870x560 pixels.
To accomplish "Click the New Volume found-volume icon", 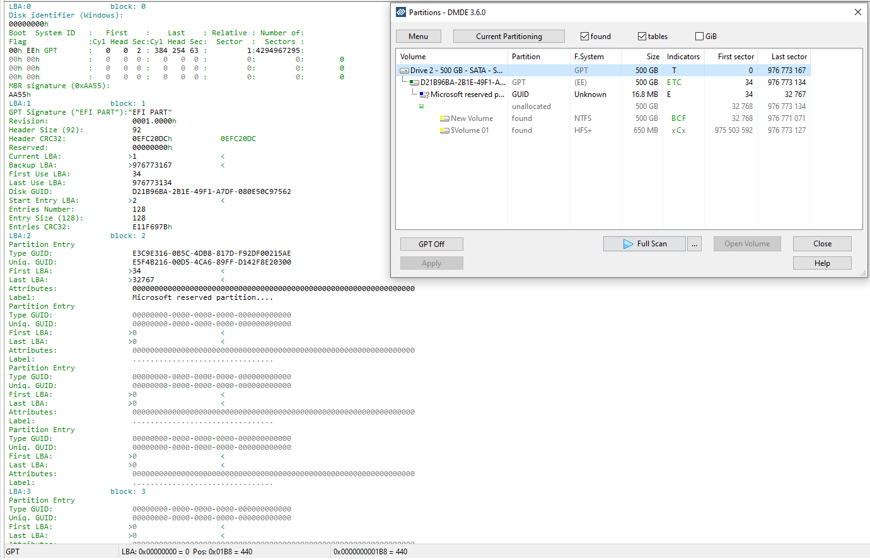I will [x=444, y=118].
